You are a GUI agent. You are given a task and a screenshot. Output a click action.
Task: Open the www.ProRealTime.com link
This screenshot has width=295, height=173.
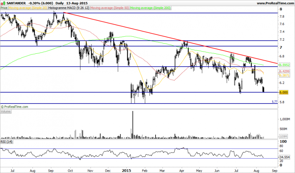[275, 3]
